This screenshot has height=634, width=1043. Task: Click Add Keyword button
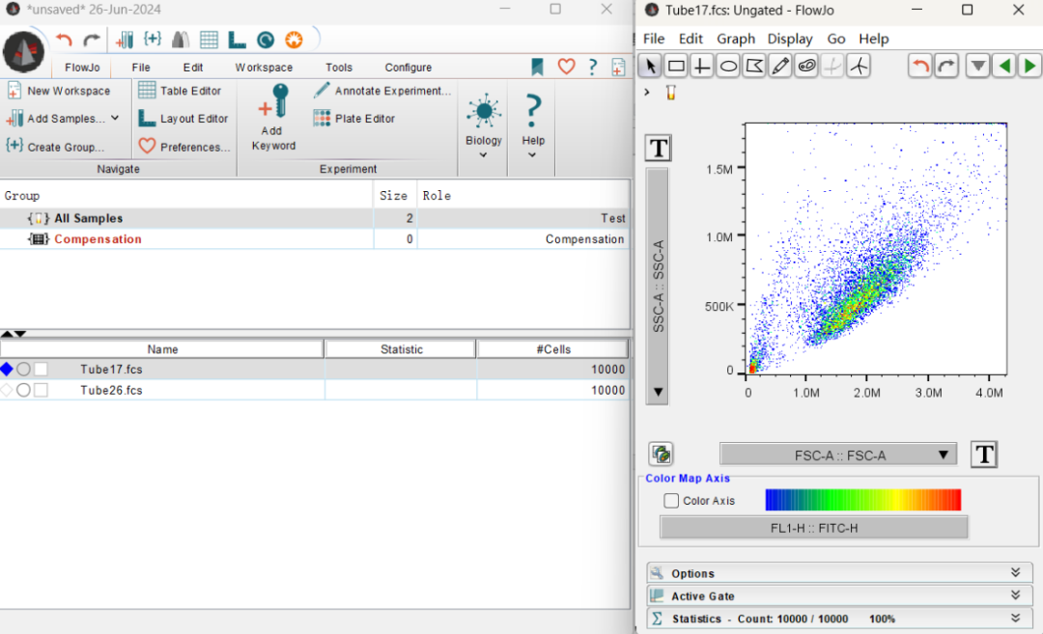273,118
